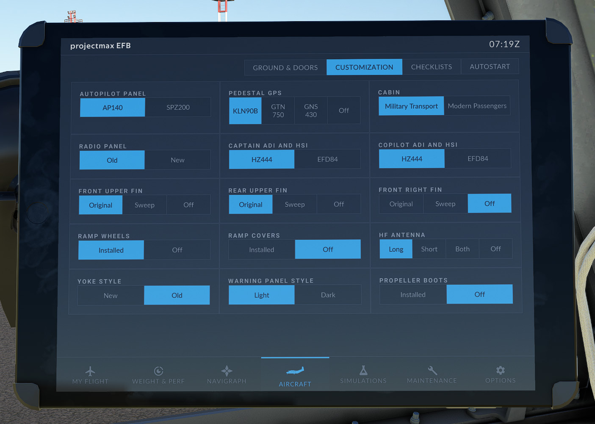Select SPZ200 autopilot panel

coord(178,107)
